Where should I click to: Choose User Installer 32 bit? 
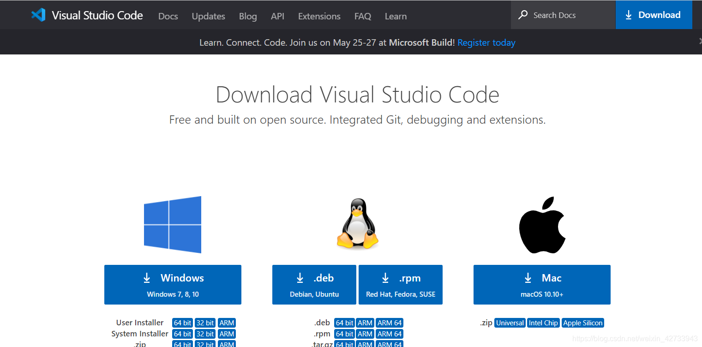[205, 323]
